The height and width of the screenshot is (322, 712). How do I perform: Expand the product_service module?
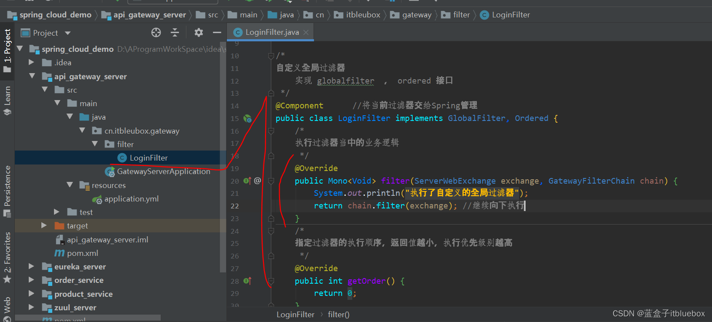[31, 293]
